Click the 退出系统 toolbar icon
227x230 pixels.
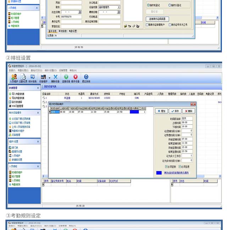pyautogui.click(x=86, y=77)
